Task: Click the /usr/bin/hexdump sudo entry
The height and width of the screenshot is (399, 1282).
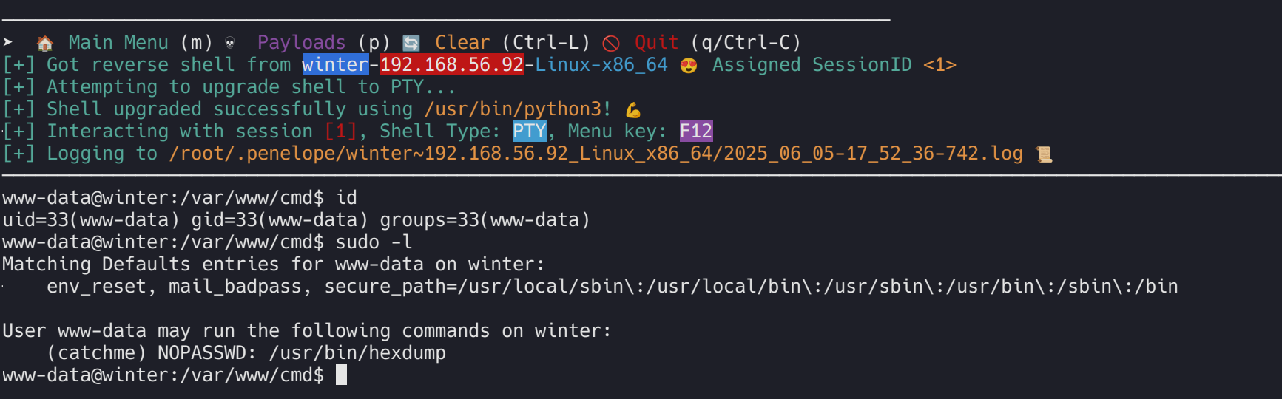Action: tap(357, 353)
